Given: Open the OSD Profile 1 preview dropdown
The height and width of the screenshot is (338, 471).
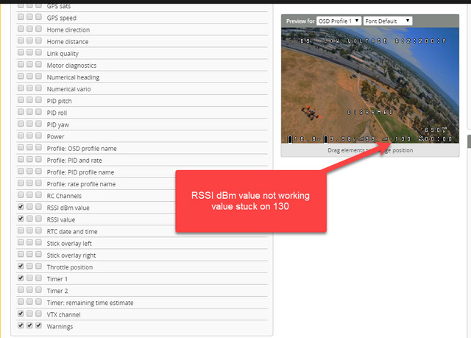Looking at the screenshot, I should 339,21.
